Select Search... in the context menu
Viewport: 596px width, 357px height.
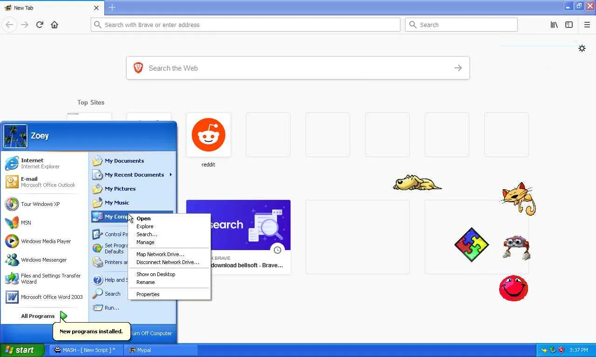point(169,234)
